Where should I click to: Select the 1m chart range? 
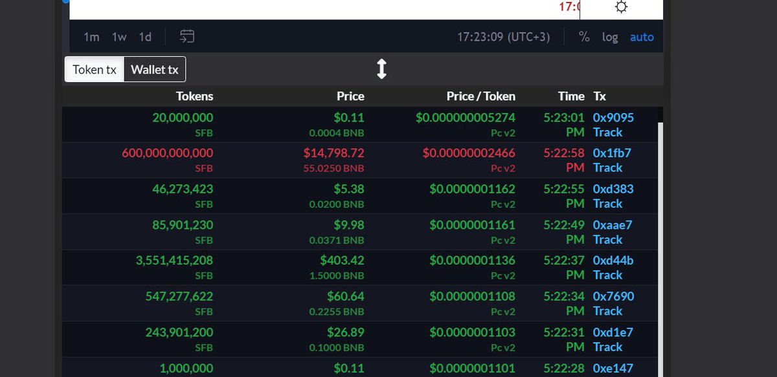[91, 37]
